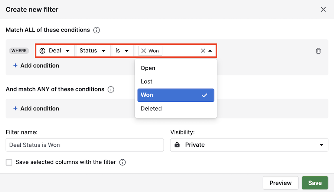Open the Deal entity dropdown

[x=55, y=51]
